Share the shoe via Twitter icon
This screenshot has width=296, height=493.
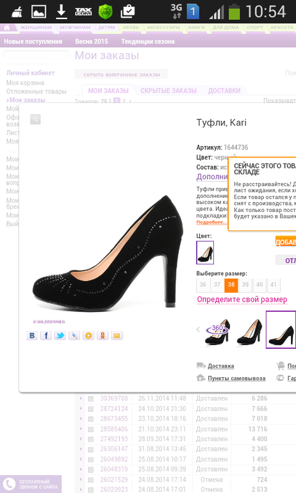pos(60,335)
